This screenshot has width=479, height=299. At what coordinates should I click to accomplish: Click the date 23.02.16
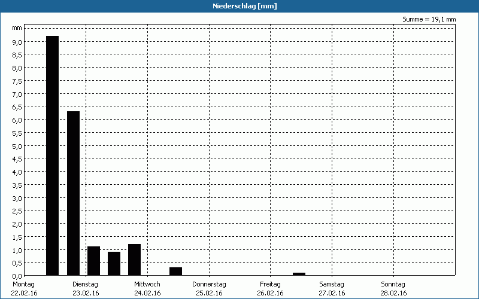[x=86, y=293]
